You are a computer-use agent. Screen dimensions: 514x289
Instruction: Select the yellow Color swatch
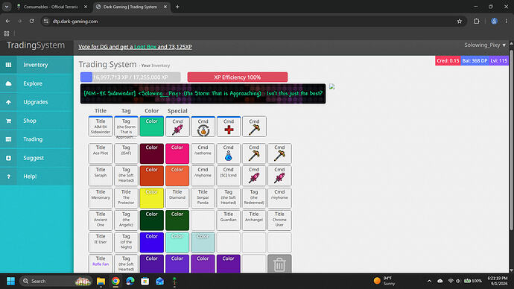click(152, 198)
